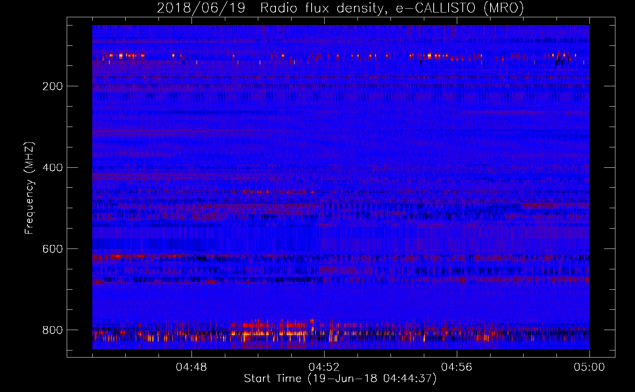635x392 pixels.
Task: Click the plot title mentioning e-CALLISTO (MRO)
Action: tap(340, 8)
